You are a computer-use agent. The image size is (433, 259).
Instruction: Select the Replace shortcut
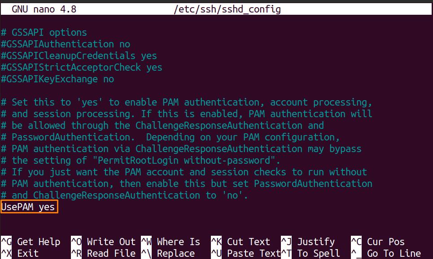[x=168, y=253]
